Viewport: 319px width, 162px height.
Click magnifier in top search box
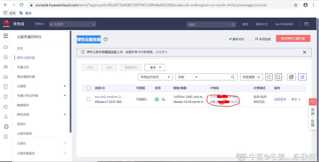[x=233, y=25]
